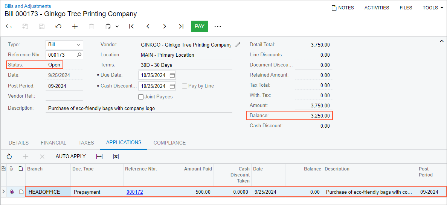The height and width of the screenshot is (205, 447).
Task: Enable the Joint Payees checkbox
Action: (141, 97)
